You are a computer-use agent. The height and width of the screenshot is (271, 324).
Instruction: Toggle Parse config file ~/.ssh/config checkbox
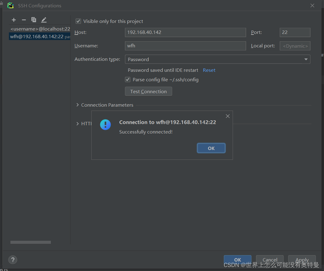(x=128, y=79)
